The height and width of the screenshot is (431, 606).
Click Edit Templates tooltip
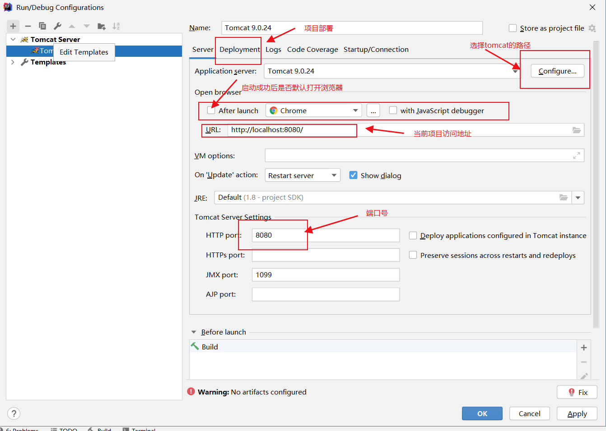click(x=84, y=52)
